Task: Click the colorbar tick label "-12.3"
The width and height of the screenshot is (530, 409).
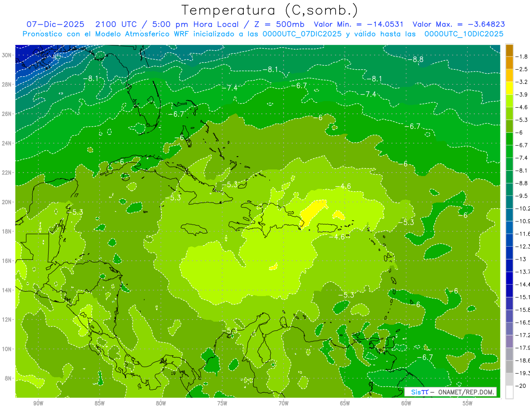Action: point(523,246)
